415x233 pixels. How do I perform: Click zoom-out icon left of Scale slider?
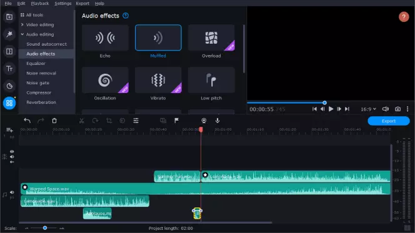(26, 228)
